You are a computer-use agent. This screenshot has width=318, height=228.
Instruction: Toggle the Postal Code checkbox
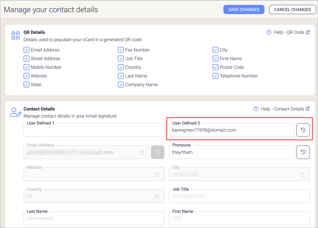click(216, 67)
